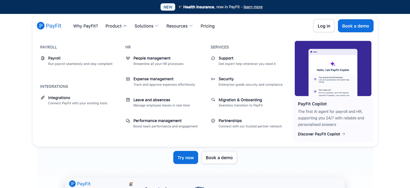Select Leave and absences menu item
410x188 pixels.
pyautogui.click(x=151, y=100)
